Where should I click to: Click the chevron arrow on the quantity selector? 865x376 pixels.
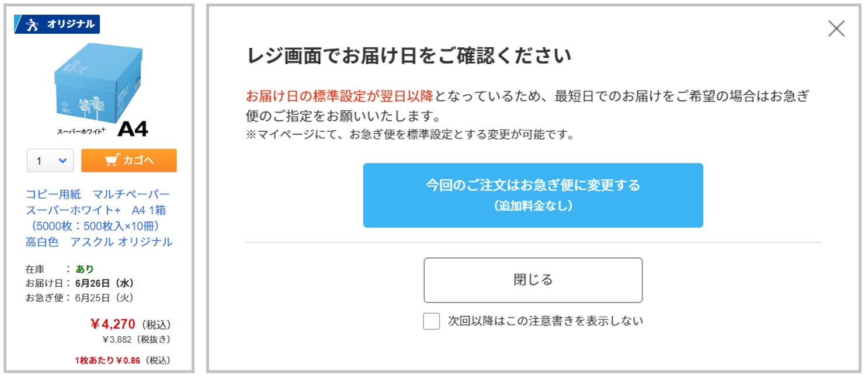[x=61, y=159]
